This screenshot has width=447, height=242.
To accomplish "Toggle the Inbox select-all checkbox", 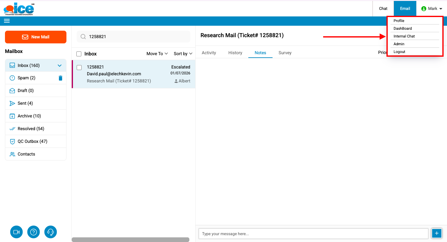I will pyautogui.click(x=79, y=54).
